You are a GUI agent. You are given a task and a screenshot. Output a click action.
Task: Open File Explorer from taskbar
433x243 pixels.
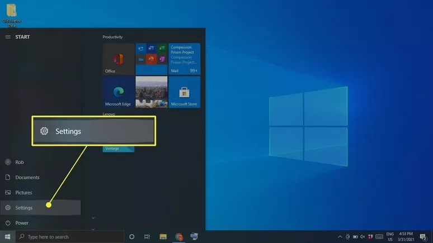(163, 237)
